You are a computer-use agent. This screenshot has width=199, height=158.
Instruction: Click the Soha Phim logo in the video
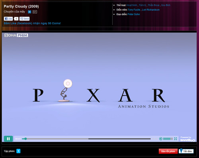16,35
